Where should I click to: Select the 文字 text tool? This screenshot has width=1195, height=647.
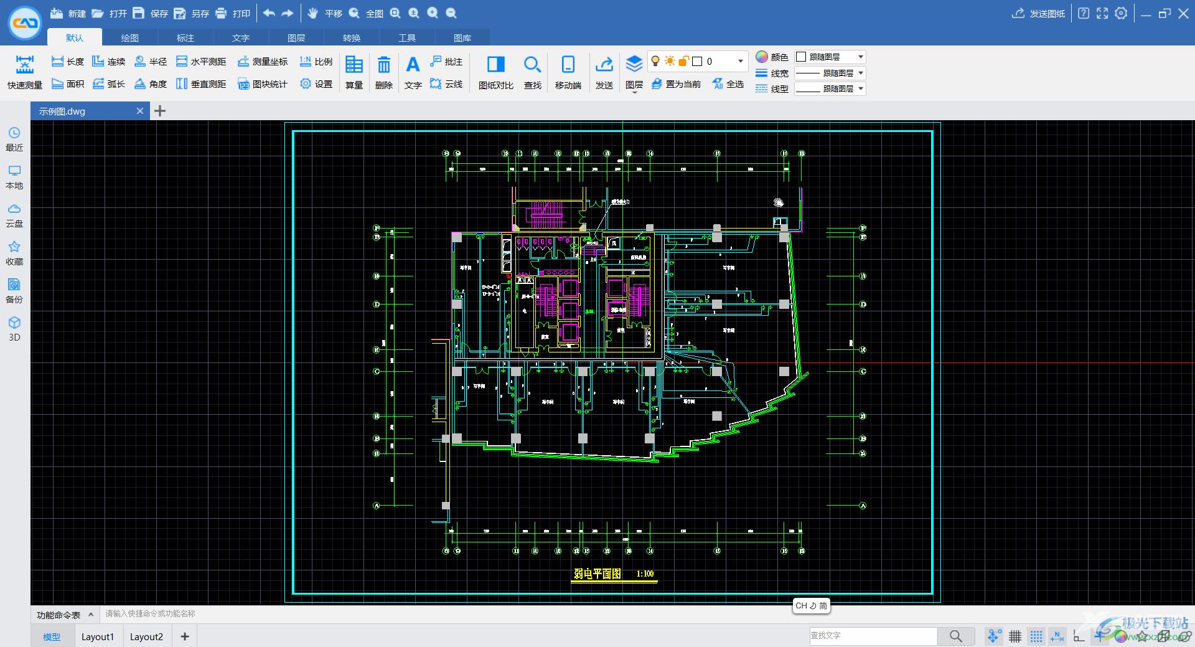[x=413, y=72]
